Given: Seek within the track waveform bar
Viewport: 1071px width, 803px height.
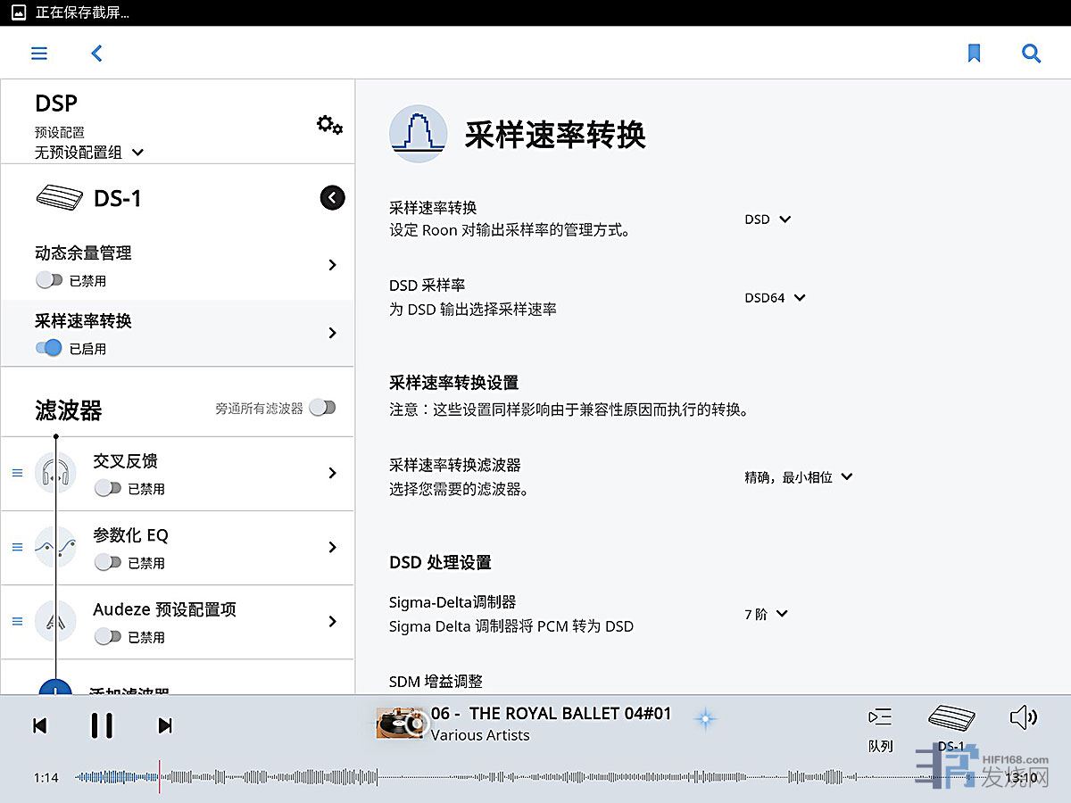Looking at the screenshot, I should (535, 777).
